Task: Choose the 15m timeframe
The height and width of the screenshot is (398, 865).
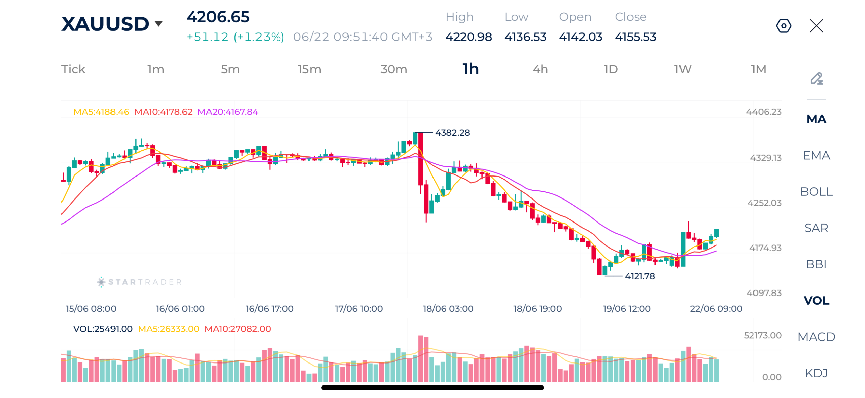Action: pos(308,69)
